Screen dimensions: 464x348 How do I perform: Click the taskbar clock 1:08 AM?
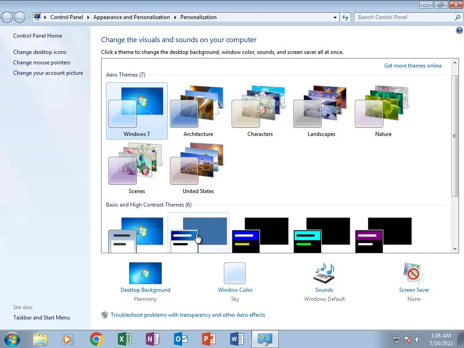[x=441, y=336]
